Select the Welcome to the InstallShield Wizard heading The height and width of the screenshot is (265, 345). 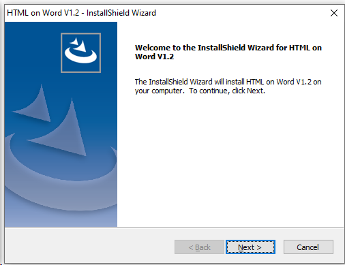pyautogui.click(x=228, y=52)
